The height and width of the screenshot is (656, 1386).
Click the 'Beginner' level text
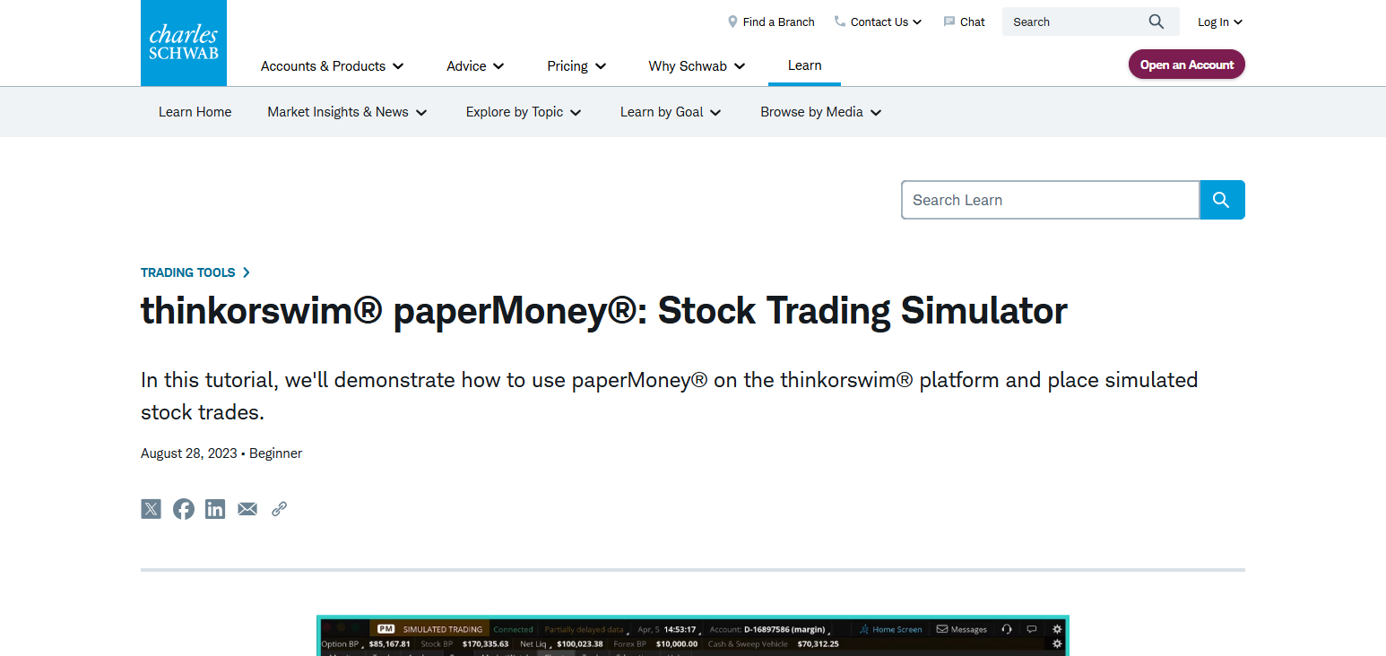pos(275,453)
